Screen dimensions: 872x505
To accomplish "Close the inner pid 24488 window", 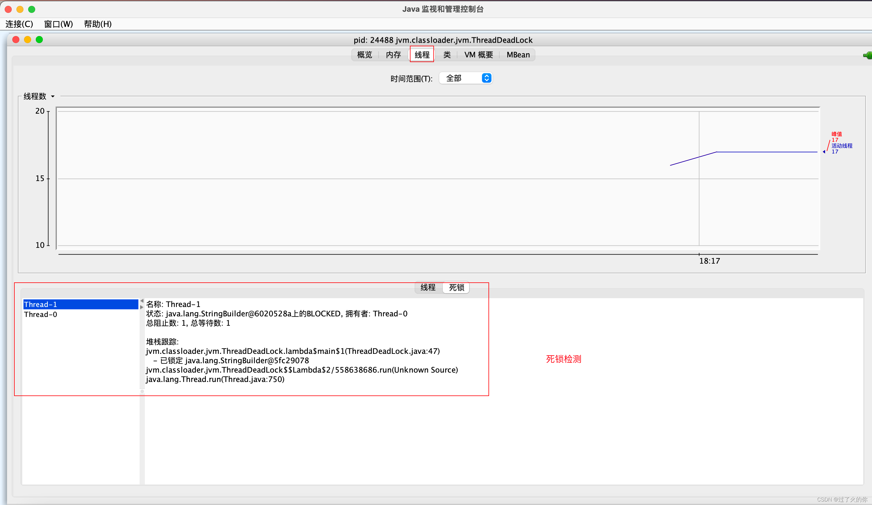I will [16, 40].
